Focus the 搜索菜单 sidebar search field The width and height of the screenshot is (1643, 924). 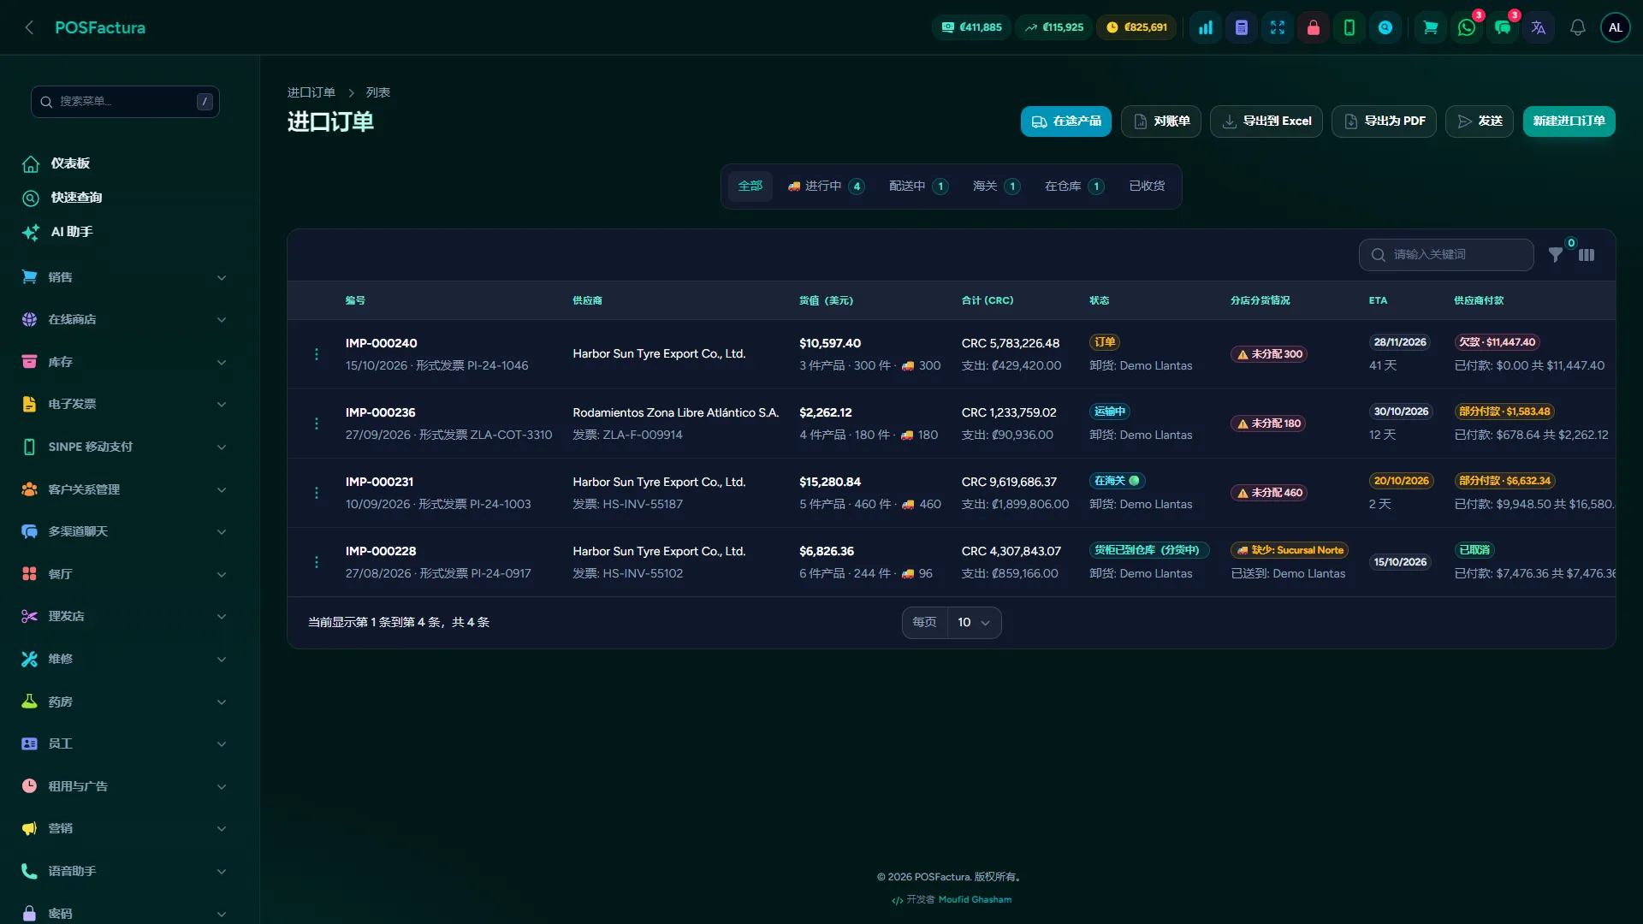point(125,102)
